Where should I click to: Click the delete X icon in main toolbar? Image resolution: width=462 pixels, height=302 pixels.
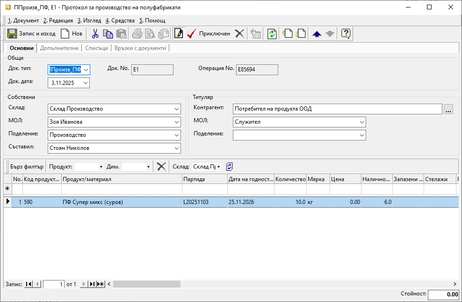[x=239, y=34]
